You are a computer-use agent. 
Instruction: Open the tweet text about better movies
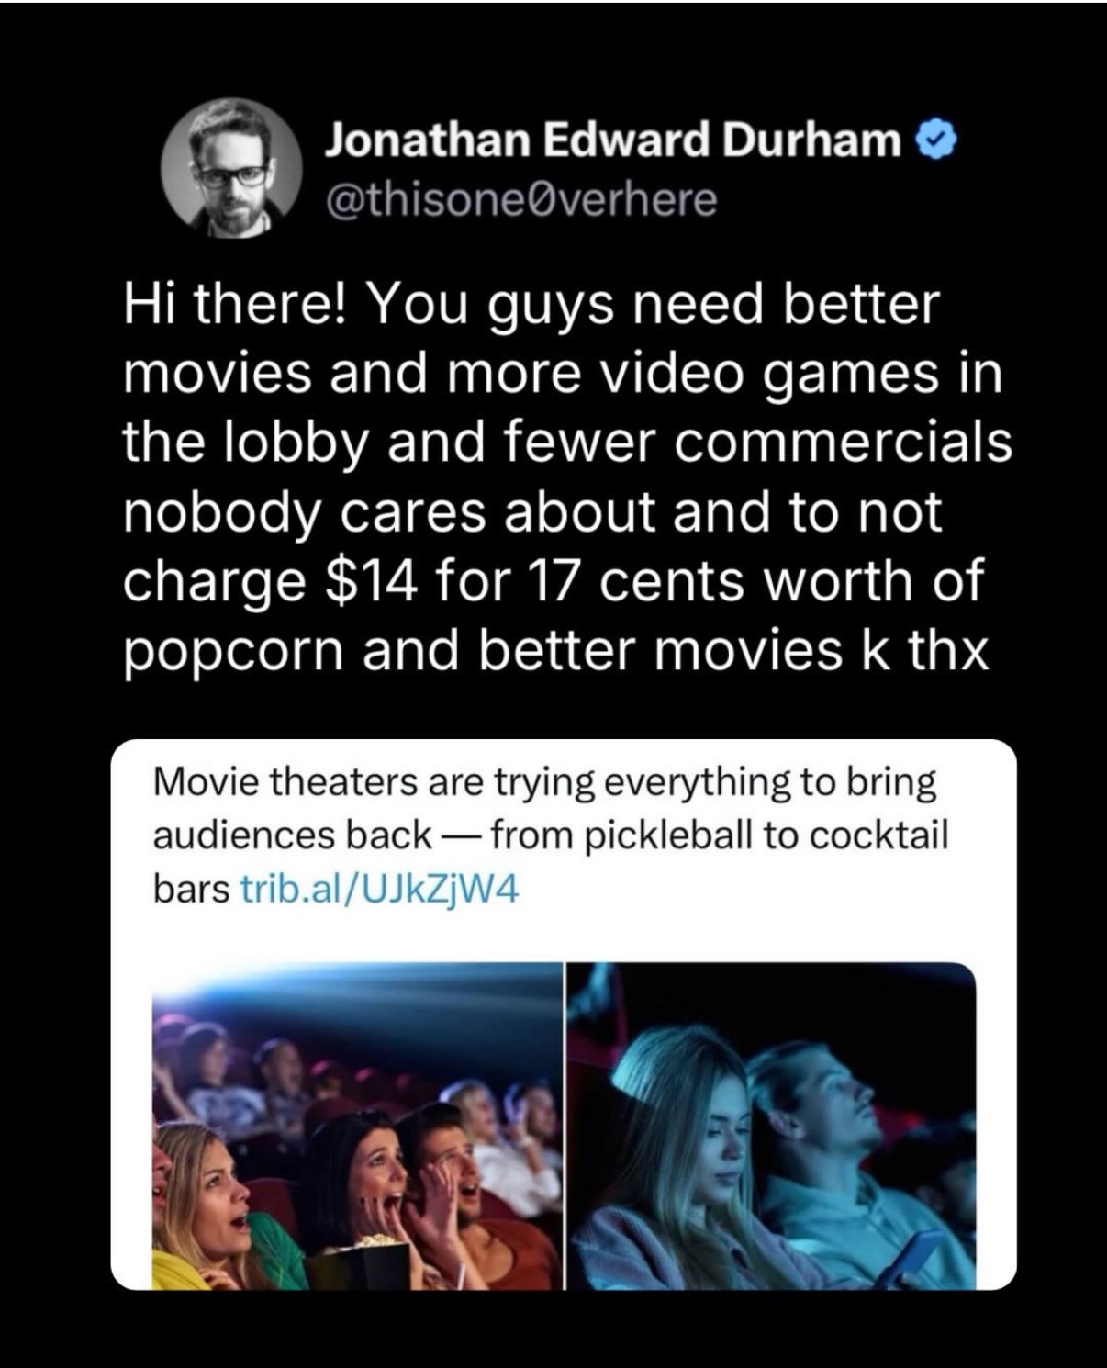tap(567, 478)
